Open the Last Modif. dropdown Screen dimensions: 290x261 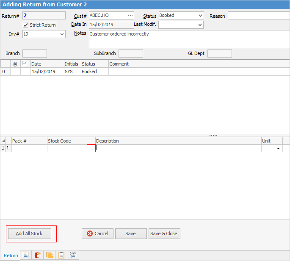(x=200, y=25)
